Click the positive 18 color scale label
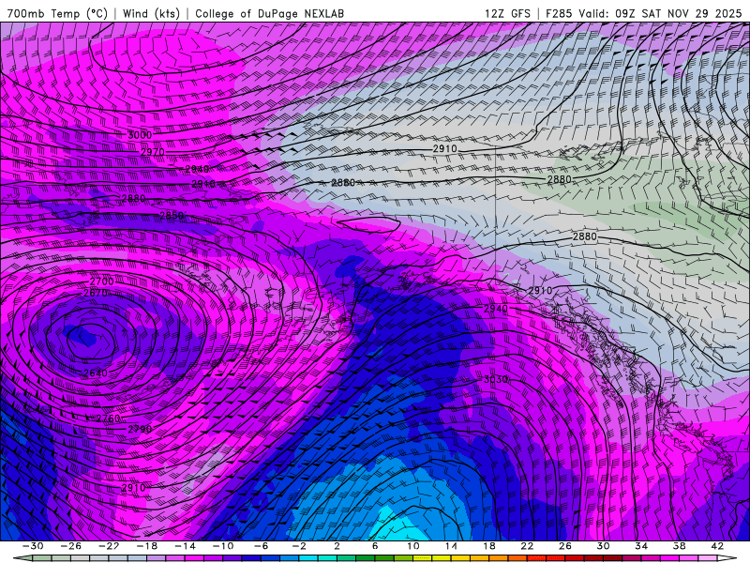The height and width of the screenshot is (563, 750). point(488,546)
